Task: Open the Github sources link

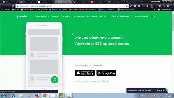Action: click(x=92, y=81)
